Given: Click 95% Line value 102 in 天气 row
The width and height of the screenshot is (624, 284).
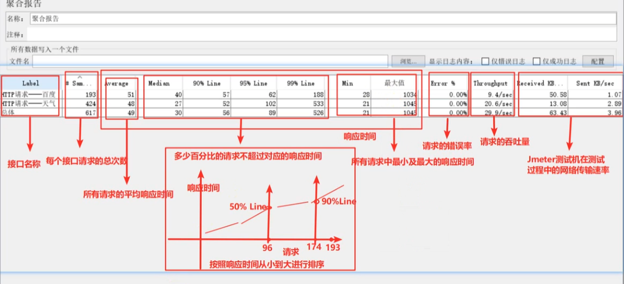Looking at the screenshot, I should [270, 104].
